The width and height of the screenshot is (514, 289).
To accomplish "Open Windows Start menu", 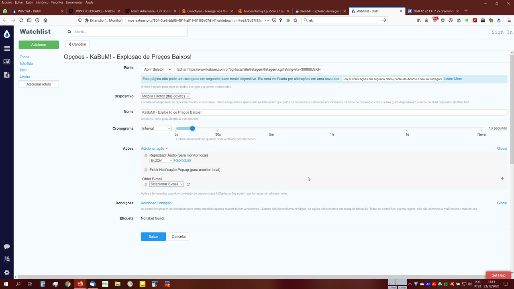I will click(x=6, y=284).
